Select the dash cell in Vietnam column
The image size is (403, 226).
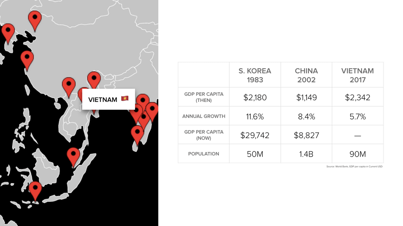tap(358, 136)
